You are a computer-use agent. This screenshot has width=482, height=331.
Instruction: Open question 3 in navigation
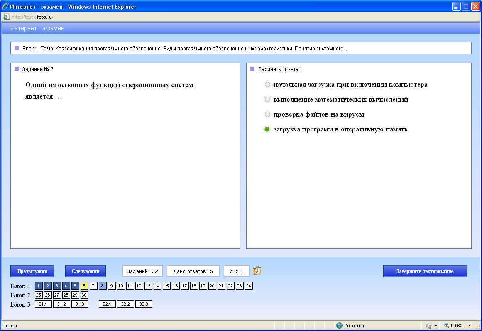(x=57, y=286)
